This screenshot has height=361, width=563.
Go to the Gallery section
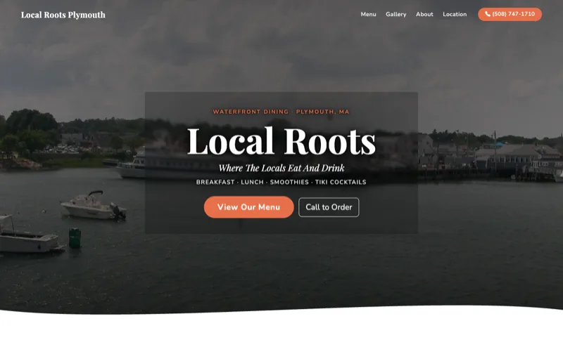396,14
